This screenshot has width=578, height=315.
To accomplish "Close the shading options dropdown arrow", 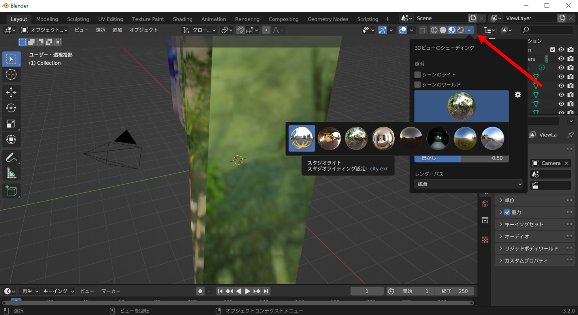I will (x=469, y=30).
